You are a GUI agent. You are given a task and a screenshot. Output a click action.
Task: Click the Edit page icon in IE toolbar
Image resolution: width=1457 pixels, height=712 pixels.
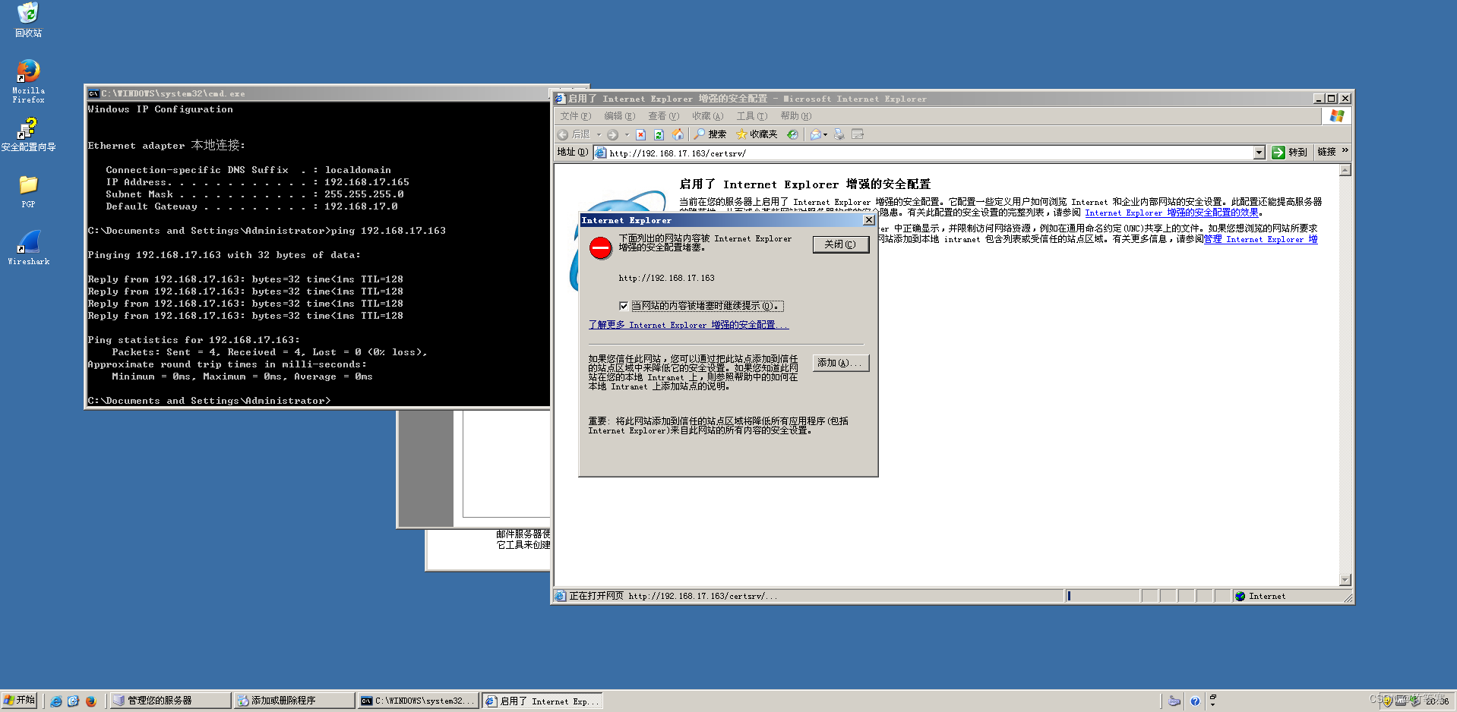(858, 134)
